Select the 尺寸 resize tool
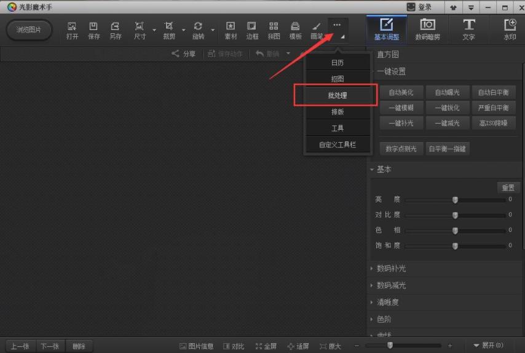525x353 pixels. pos(140,31)
